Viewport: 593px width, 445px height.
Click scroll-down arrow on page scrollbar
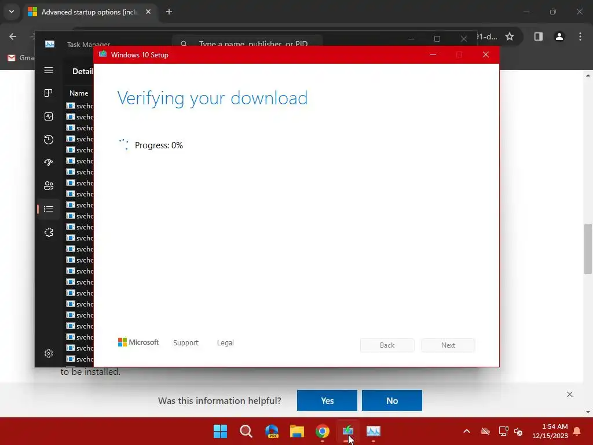point(588,412)
